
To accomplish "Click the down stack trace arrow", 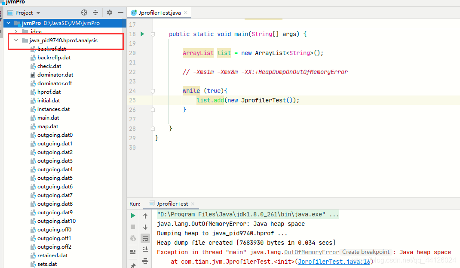I will pyautogui.click(x=145, y=227).
